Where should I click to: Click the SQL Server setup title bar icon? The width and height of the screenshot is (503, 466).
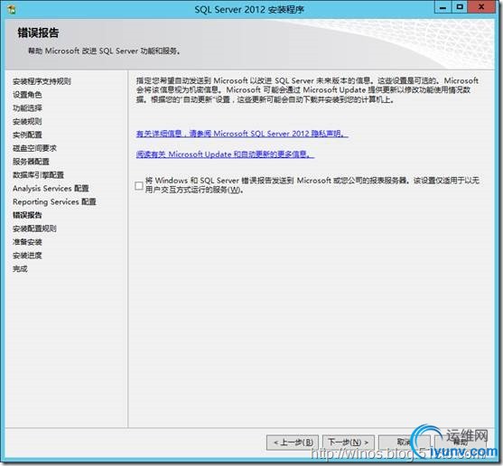click(x=12, y=10)
